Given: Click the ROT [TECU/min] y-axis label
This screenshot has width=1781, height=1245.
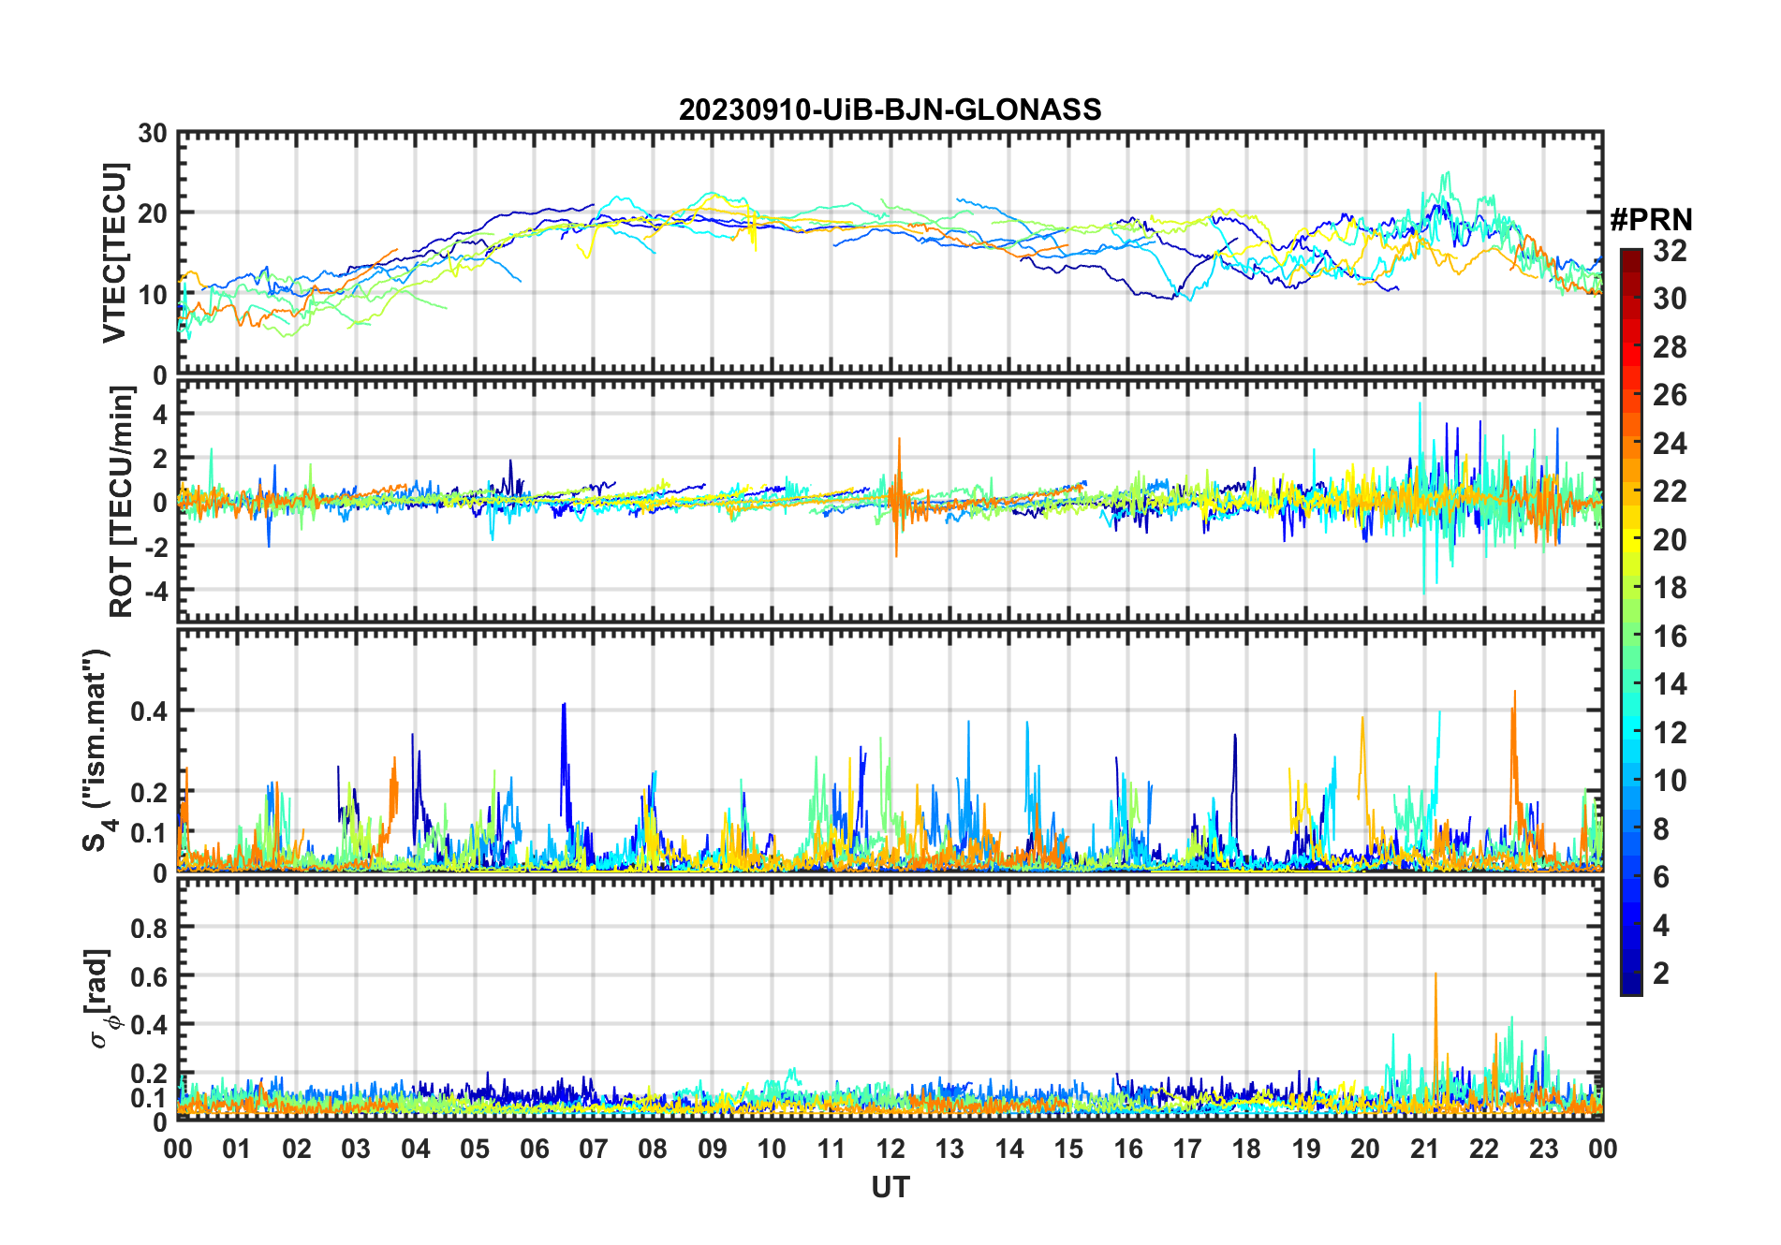Looking at the screenshot, I should click(121, 502).
